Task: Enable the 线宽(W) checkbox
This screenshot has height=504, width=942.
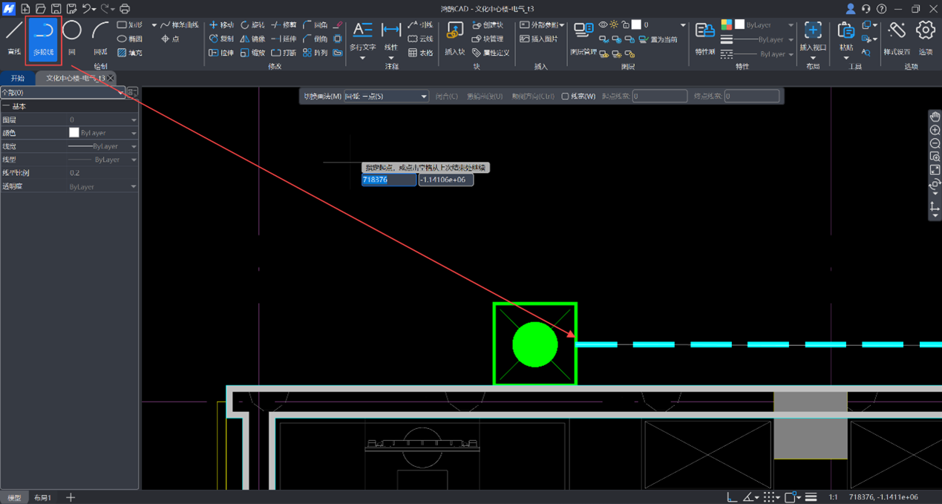Action: [x=565, y=96]
